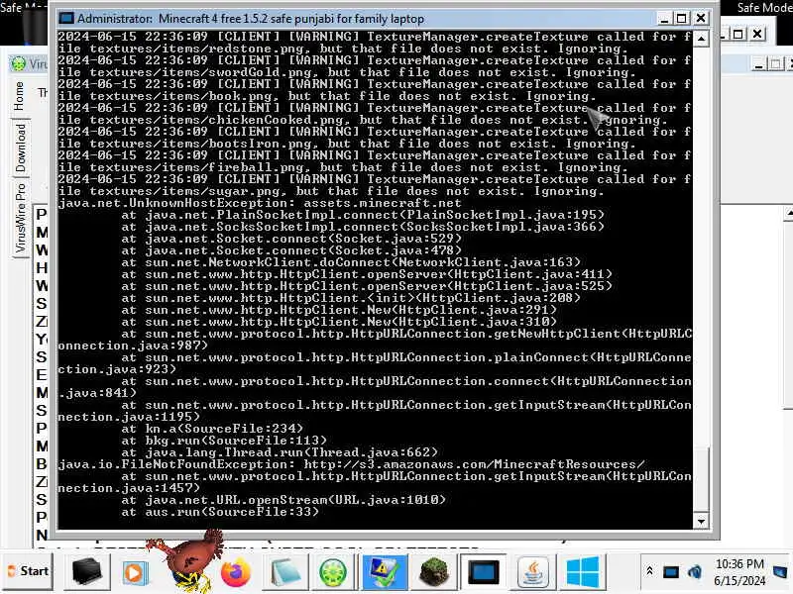
Task: Click the console window system menu icon
Action: (66, 19)
